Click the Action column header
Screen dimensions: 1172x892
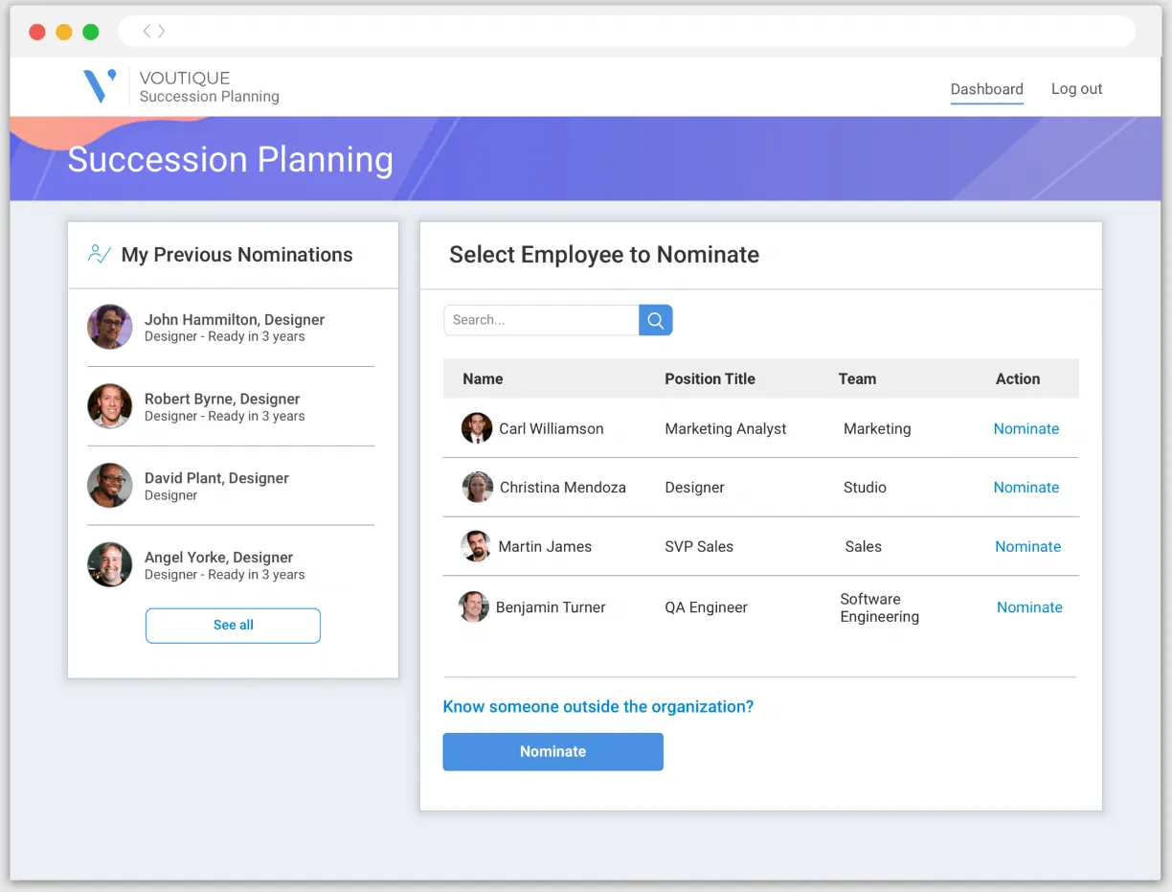pos(1017,378)
